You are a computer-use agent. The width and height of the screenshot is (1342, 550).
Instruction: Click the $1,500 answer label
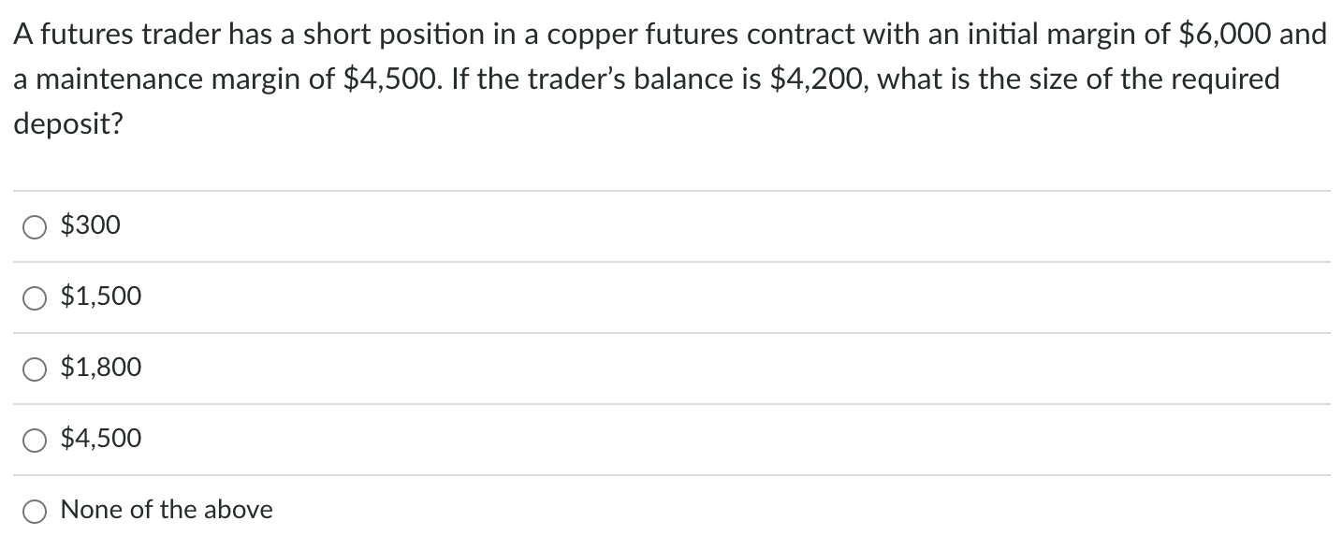tap(100, 297)
